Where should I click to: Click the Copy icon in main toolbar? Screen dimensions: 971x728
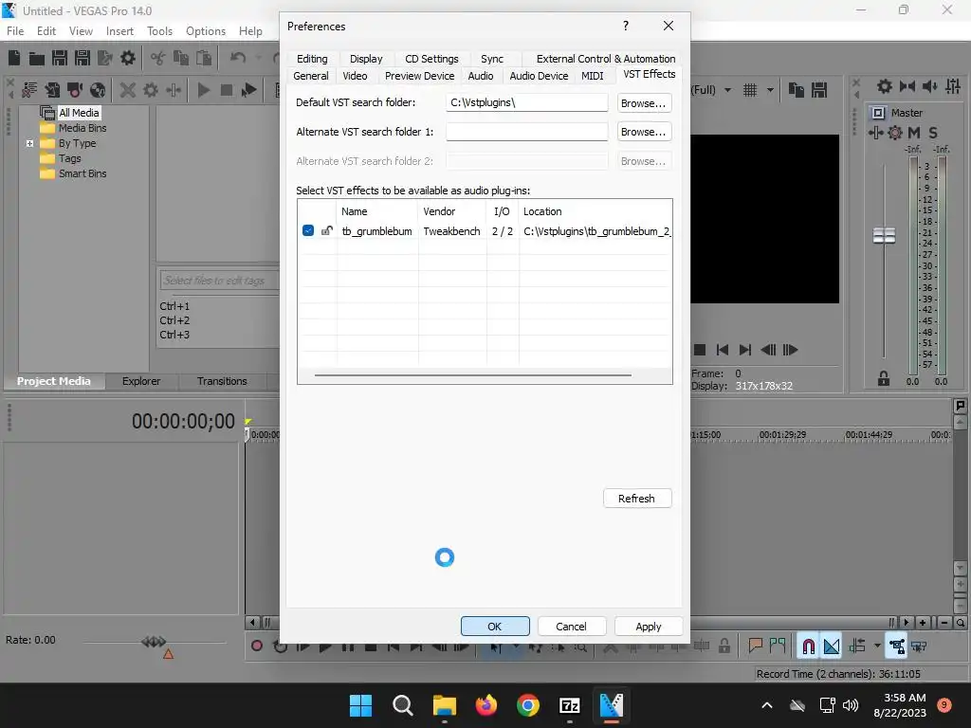click(181, 58)
